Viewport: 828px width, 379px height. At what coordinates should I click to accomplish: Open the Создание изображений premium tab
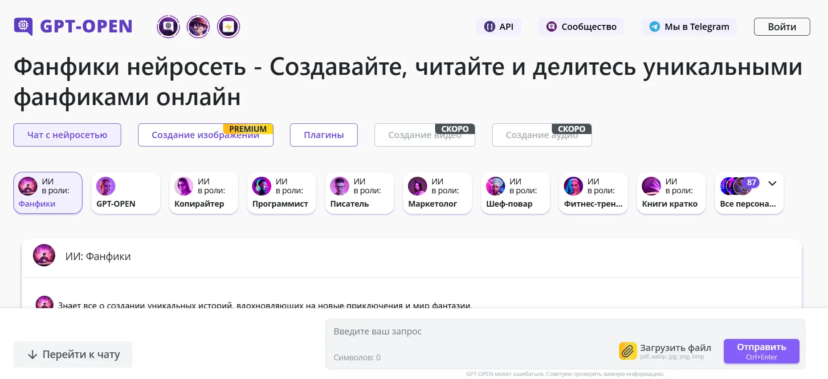pyautogui.click(x=205, y=135)
